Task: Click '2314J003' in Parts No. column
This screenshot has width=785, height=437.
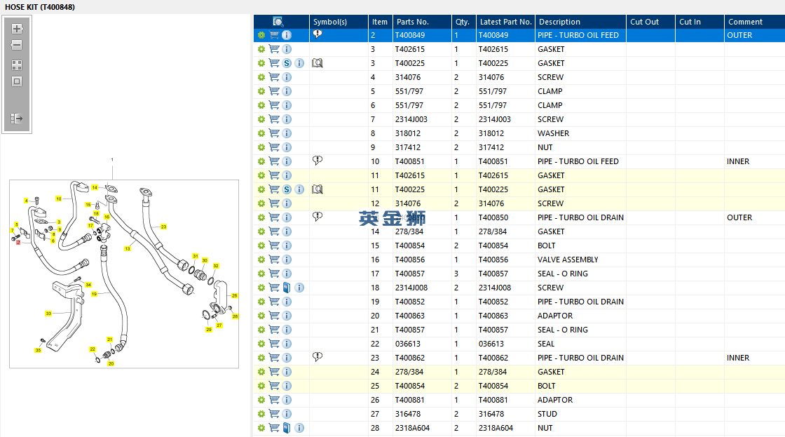Action: [411, 119]
